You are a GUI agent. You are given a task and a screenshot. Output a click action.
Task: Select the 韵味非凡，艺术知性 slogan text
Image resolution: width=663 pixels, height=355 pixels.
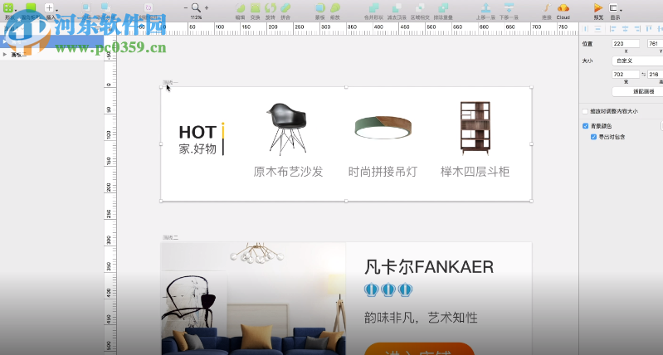click(421, 318)
